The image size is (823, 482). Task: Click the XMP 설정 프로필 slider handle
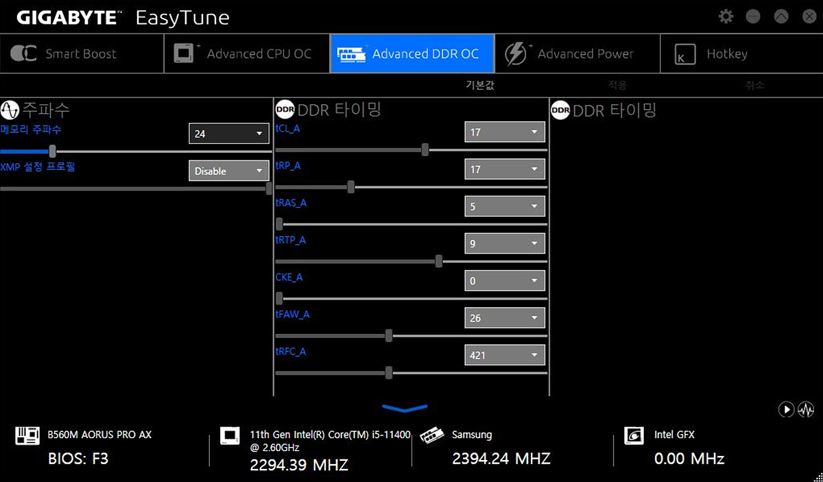click(x=269, y=189)
